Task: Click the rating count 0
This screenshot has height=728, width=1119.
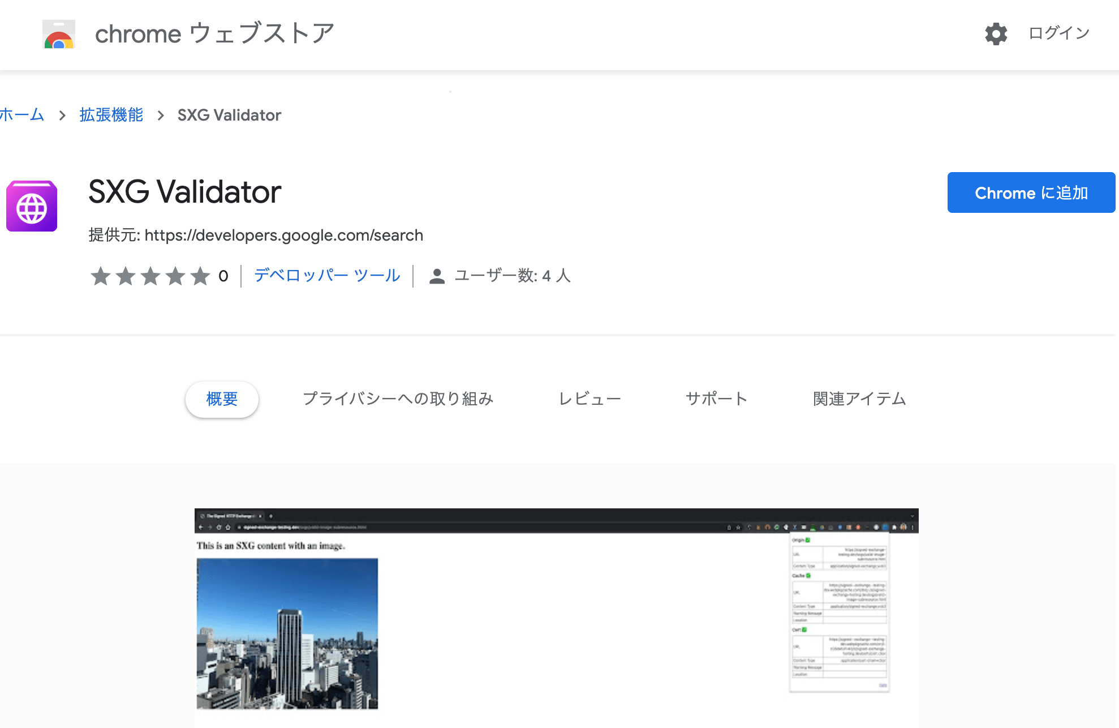Action: pos(223,276)
